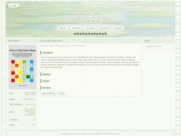Viewport: 181px width, 136px height.
Task: Open the Pixel Garden site title
Action: coord(90,15)
